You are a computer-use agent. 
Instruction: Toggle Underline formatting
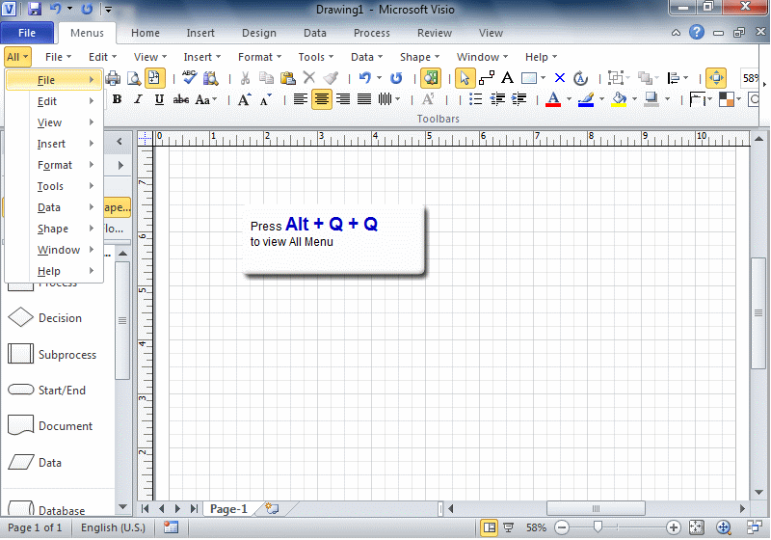point(159,99)
